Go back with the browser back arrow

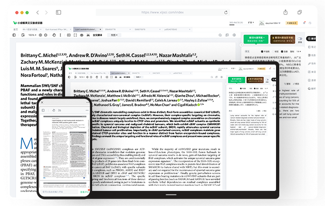(38, 12)
